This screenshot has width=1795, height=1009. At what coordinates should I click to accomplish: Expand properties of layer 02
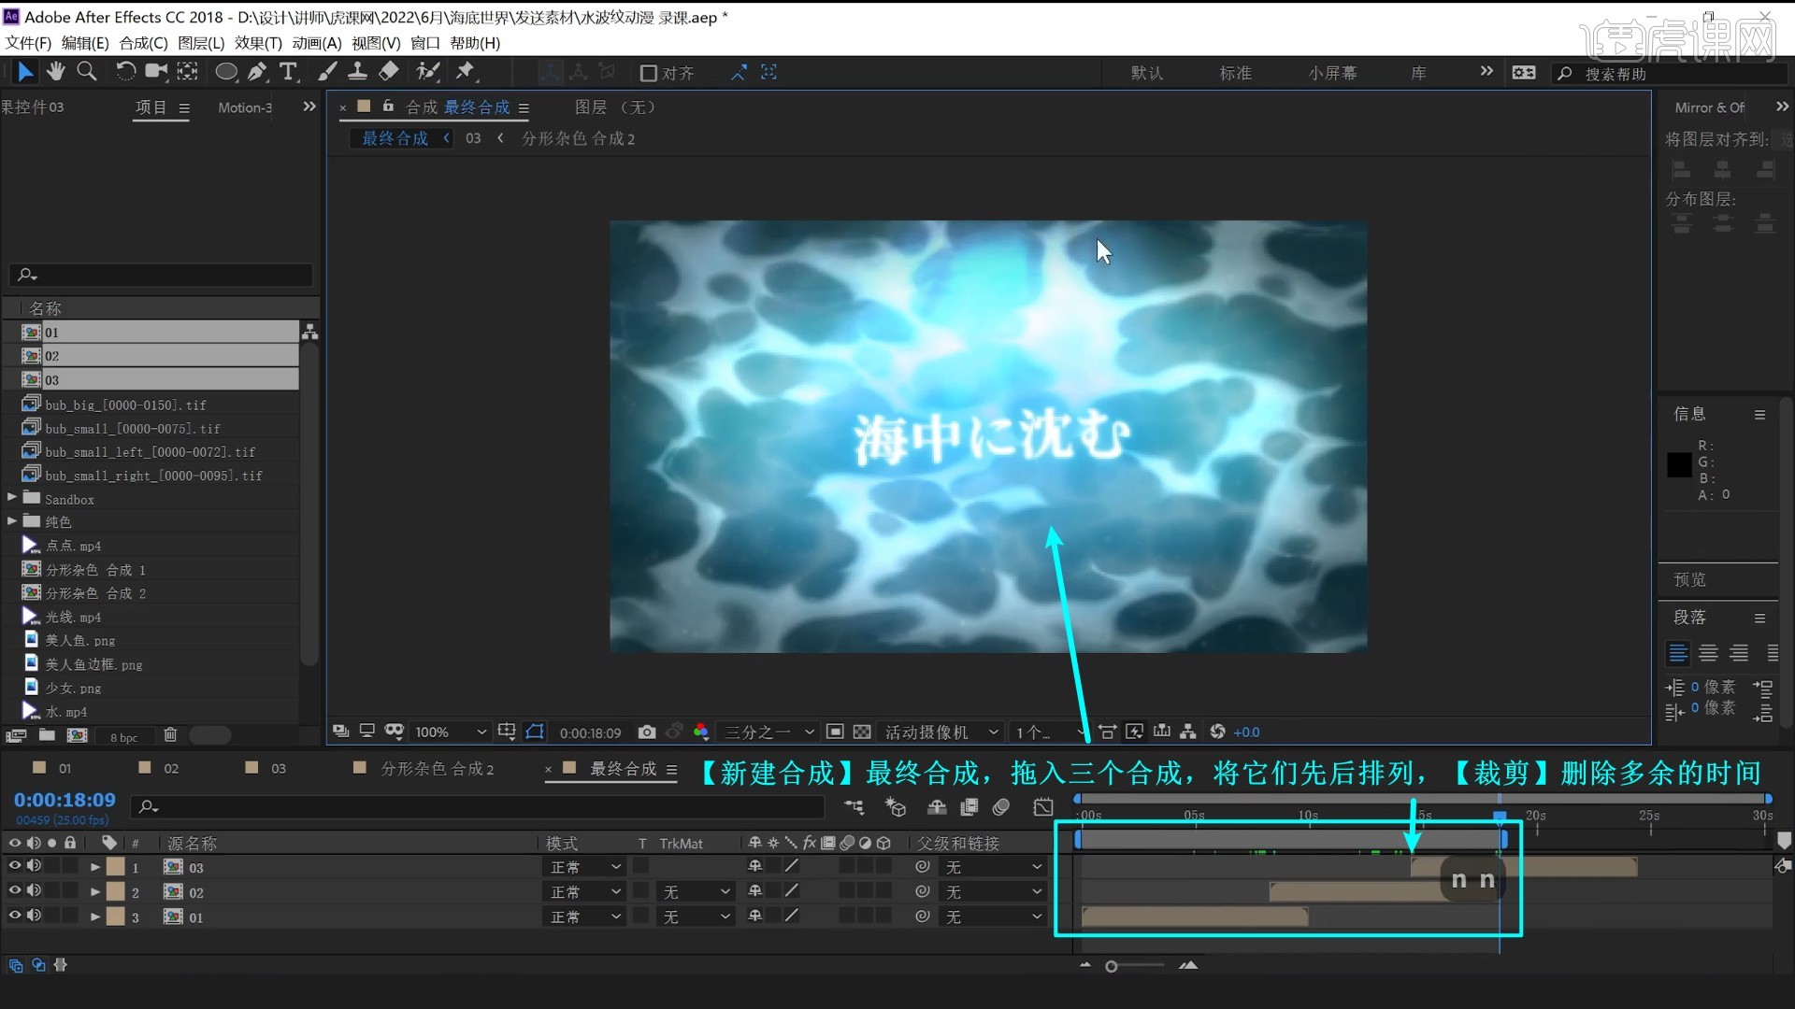(95, 892)
